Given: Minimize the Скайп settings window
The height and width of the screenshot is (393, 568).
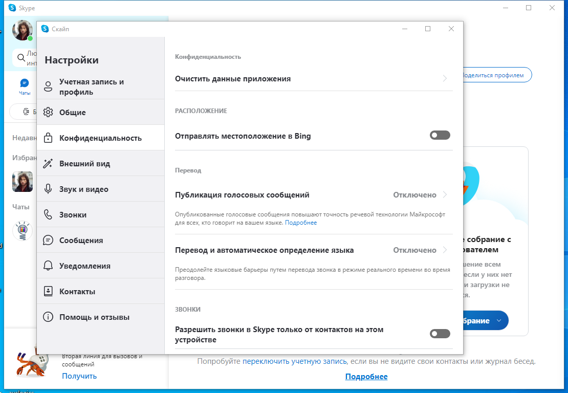Looking at the screenshot, I should pos(405,29).
